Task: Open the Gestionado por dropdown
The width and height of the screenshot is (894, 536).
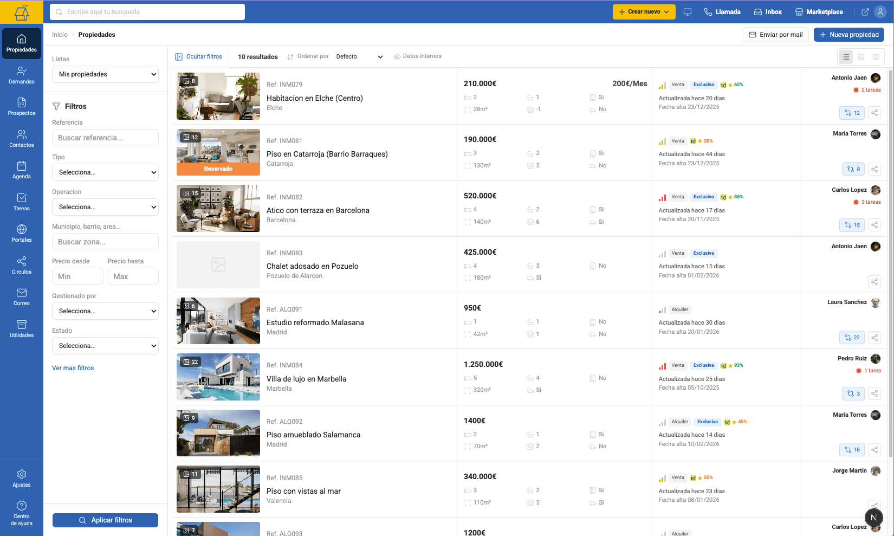Action: [x=105, y=311]
